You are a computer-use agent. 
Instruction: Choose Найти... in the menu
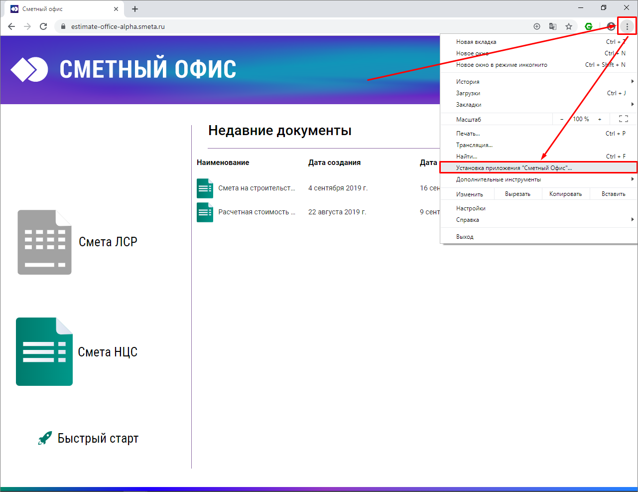click(x=538, y=157)
